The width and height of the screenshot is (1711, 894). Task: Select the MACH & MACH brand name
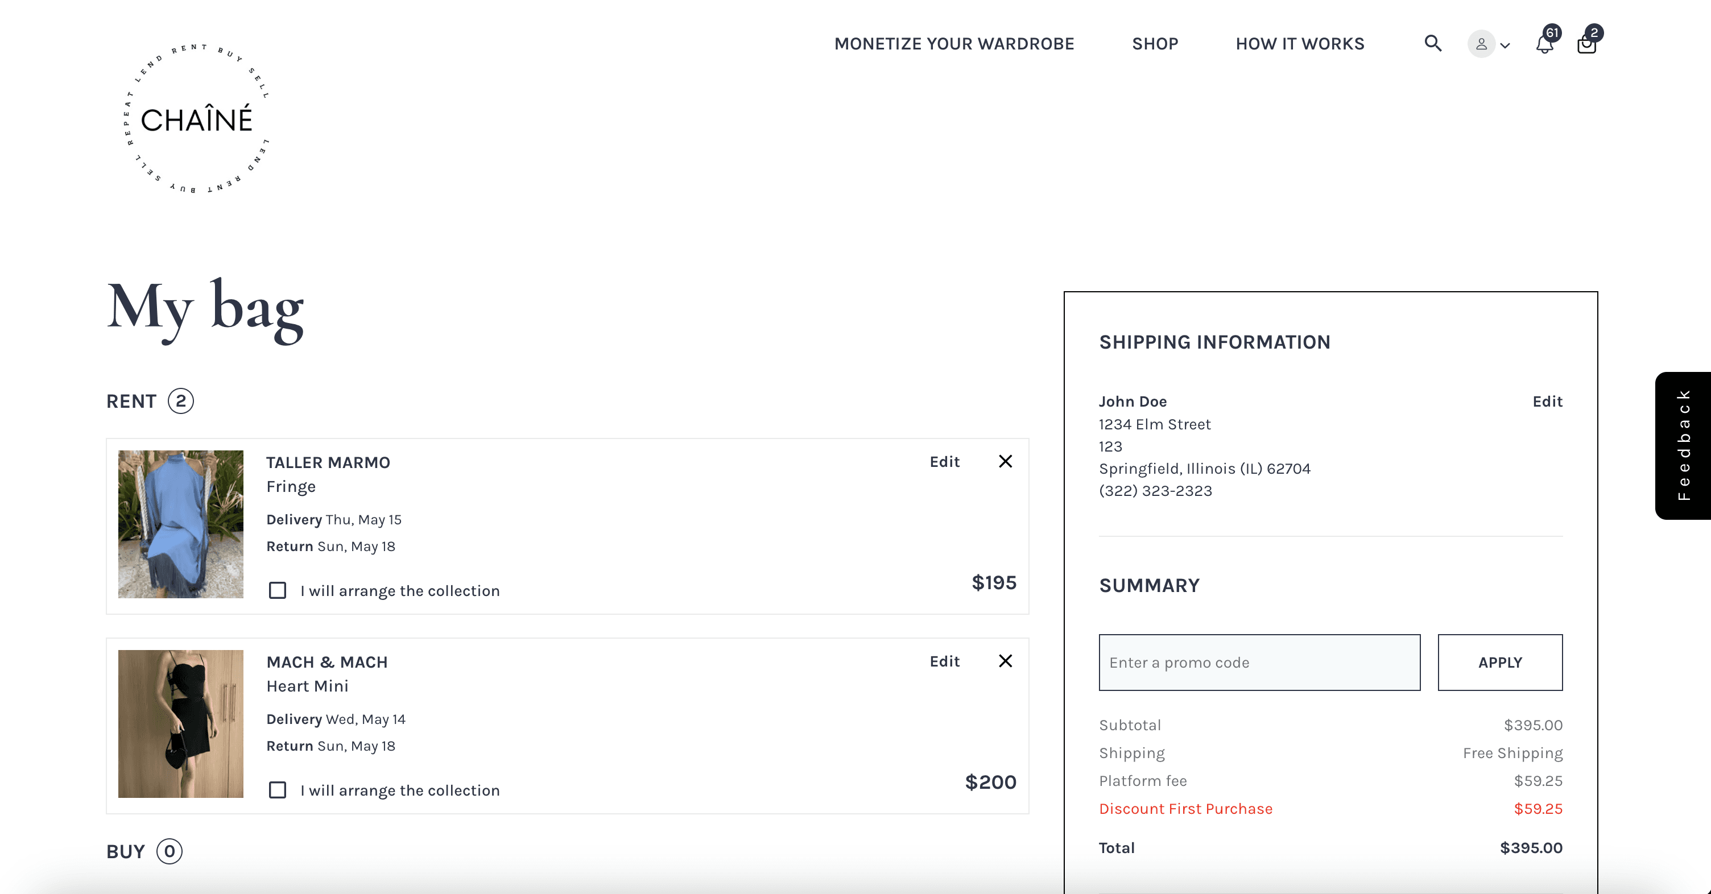(x=327, y=662)
